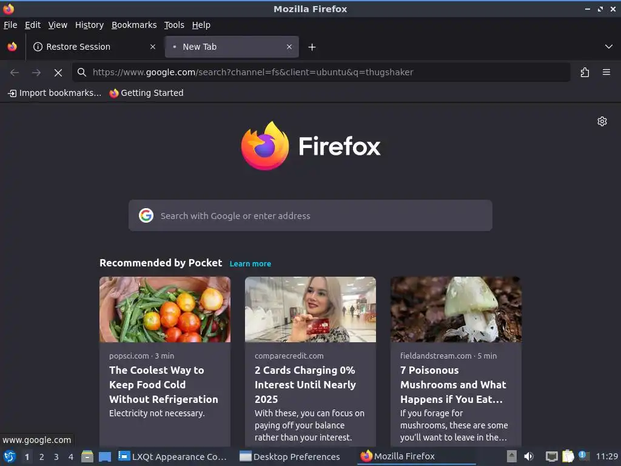Open '2 Cards Charging 0% Interest' article
The height and width of the screenshot is (466, 621).
pyautogui.click(x=306, y=385)
